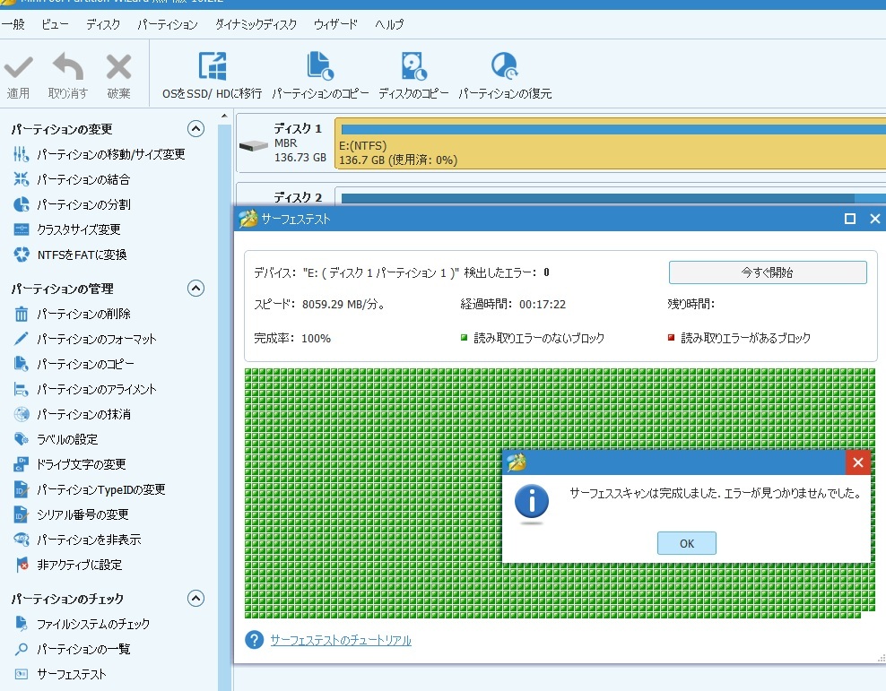Collapse the パーティションの変更 section
Viewport: 886px width, 691px height.
195,128
